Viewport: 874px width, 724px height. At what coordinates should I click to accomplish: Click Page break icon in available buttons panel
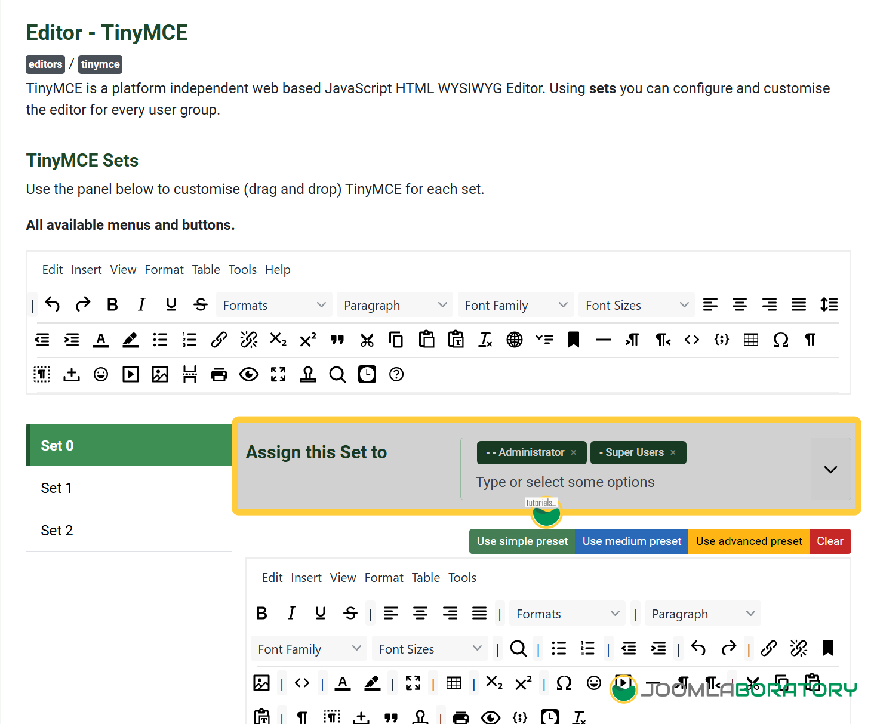pos(190,375)
